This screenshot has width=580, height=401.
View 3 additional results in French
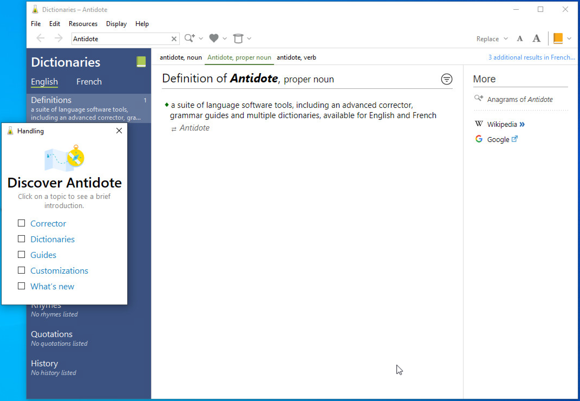click(531, 57)
